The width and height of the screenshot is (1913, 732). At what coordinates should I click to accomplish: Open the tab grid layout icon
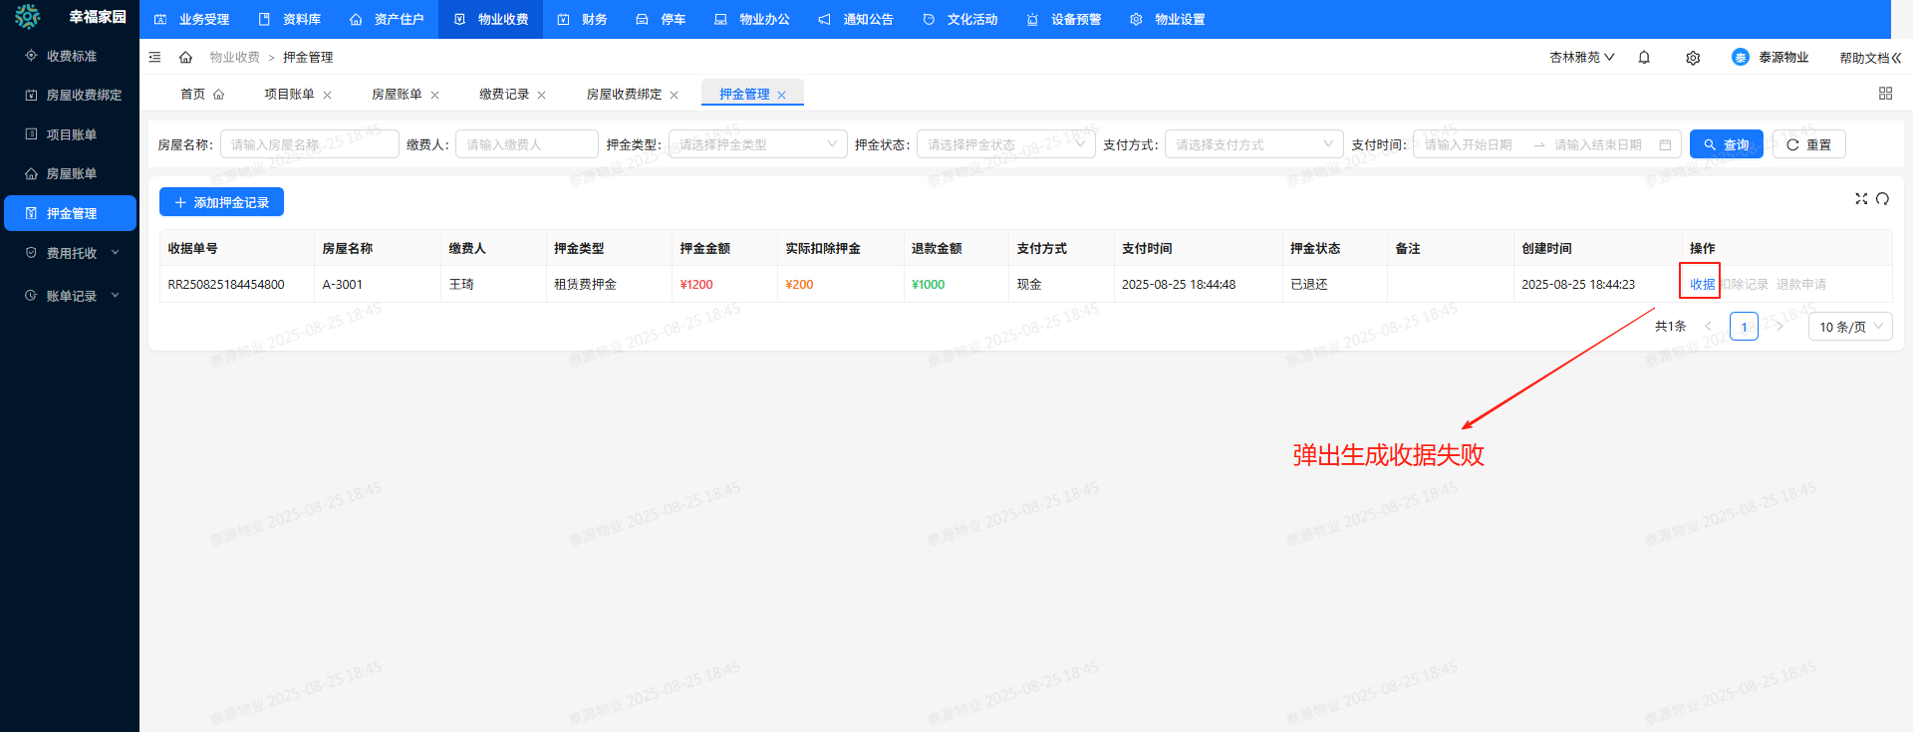click(x=1885, y=94)
